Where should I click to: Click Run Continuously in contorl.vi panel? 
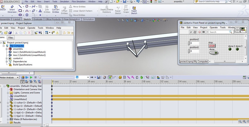pos(195,32)
